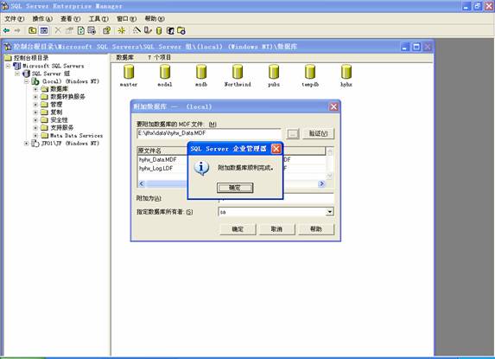Click the 帮助 button in attach dialog
This screenshot has width=495, height=359.
pyautogui.click(x=316, y=229)
